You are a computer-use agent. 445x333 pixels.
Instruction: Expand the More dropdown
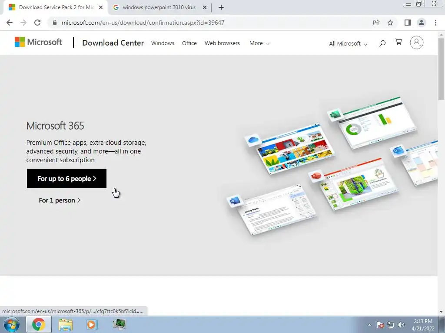(x=259, y=43)
